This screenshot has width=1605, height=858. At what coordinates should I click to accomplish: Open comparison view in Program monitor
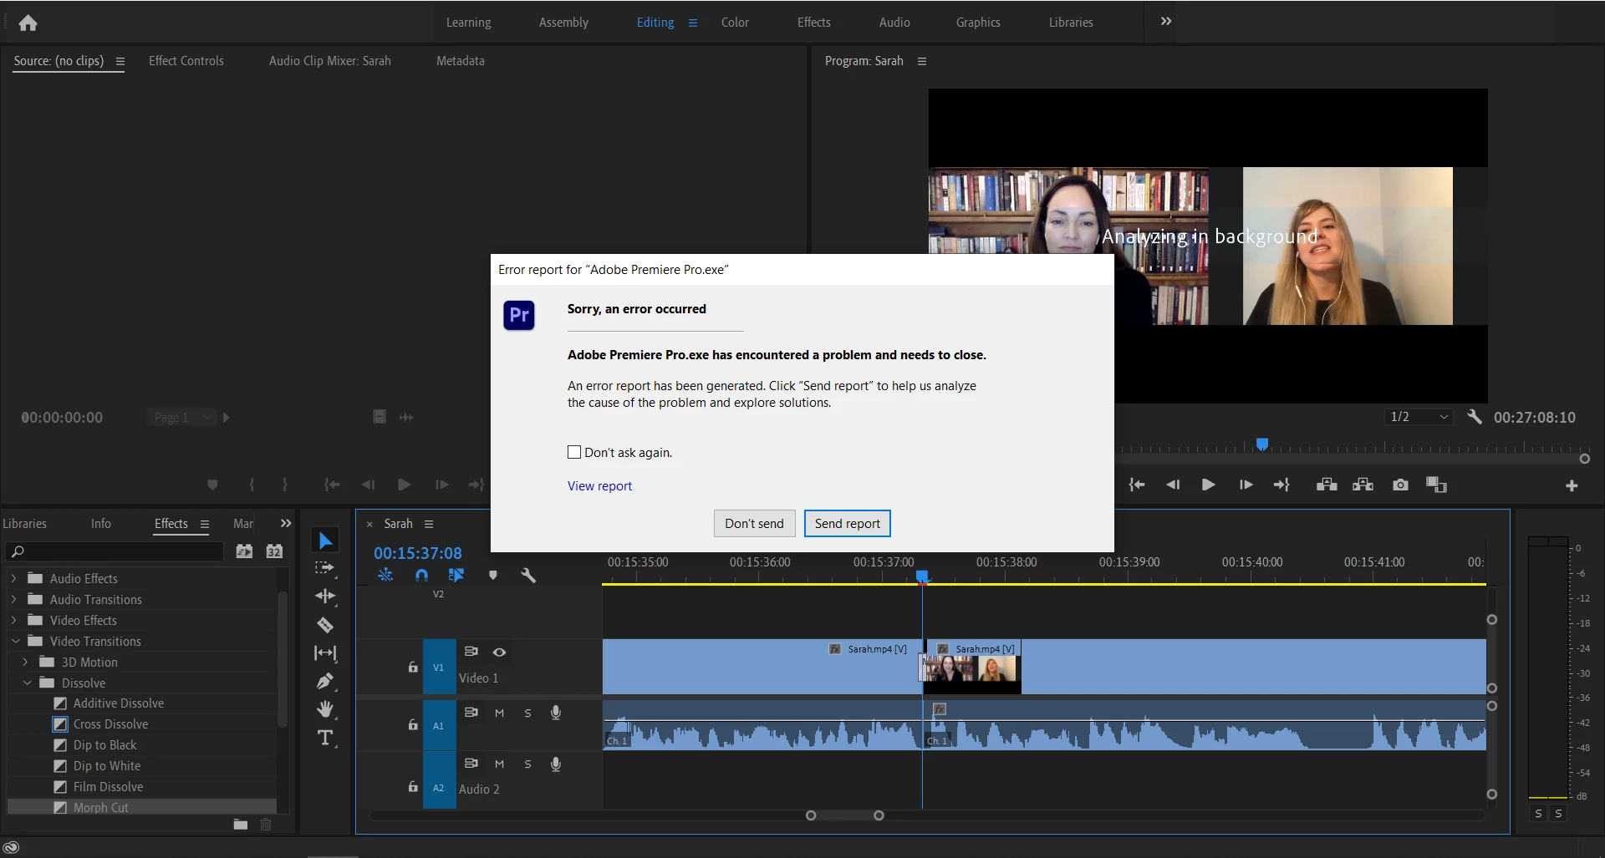(1436, 485)
